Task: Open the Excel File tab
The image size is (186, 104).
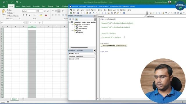Action: click(x=4, y=6)
